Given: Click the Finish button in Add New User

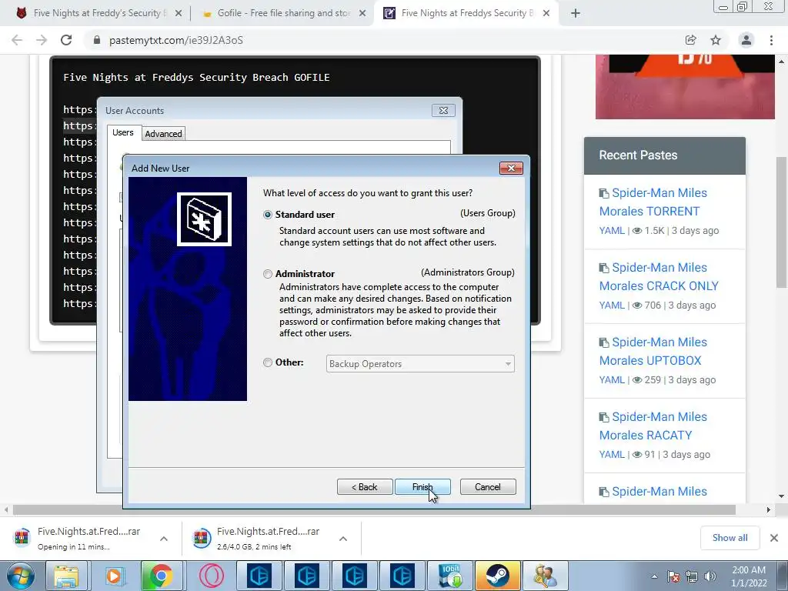Looking at the screenshot, I should click(x=422, y=487).
